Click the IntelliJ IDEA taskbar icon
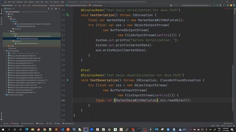 click(x=86, y=129)
